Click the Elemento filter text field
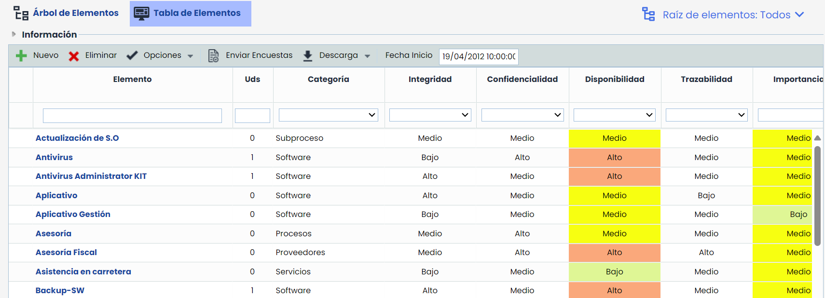 [x=132, y=115]
